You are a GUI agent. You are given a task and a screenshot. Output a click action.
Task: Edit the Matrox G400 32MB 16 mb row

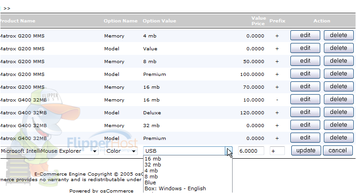pos(305,99)
